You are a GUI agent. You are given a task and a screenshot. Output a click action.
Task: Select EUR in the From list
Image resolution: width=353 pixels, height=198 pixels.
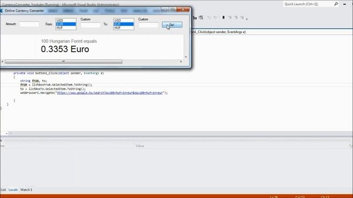pyautogui.click(x=66, y=24)
